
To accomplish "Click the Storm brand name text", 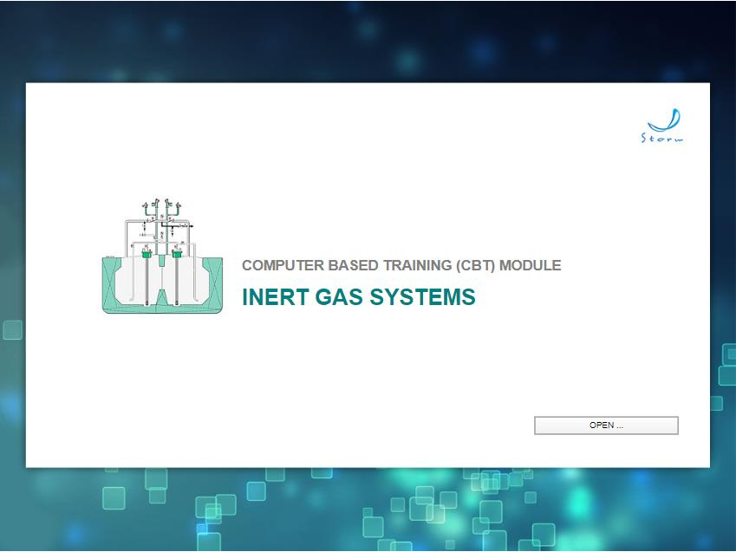I will (x=661, y=139).
